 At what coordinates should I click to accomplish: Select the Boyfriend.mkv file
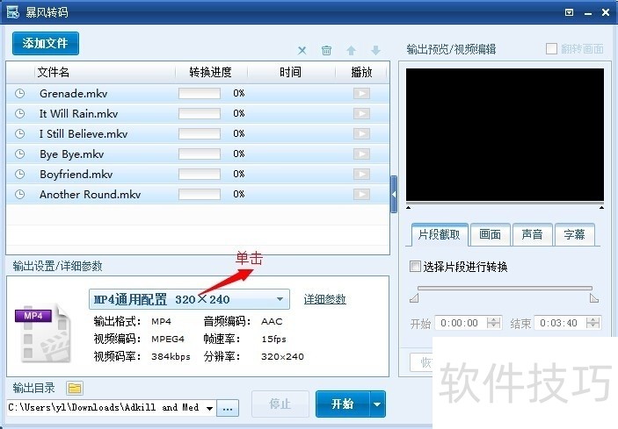[x=198, y=174]
